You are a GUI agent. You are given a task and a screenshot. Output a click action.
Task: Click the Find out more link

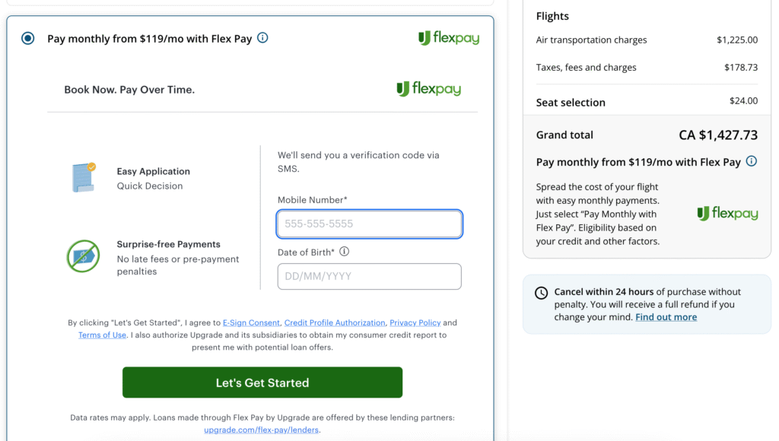pyautogui.click(x=666, y=317)
